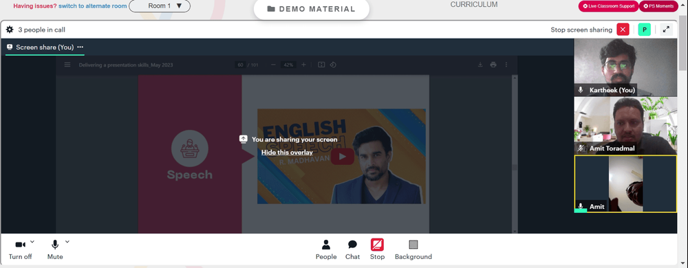
Task: Open call settings gear icon
Action: 10,30
